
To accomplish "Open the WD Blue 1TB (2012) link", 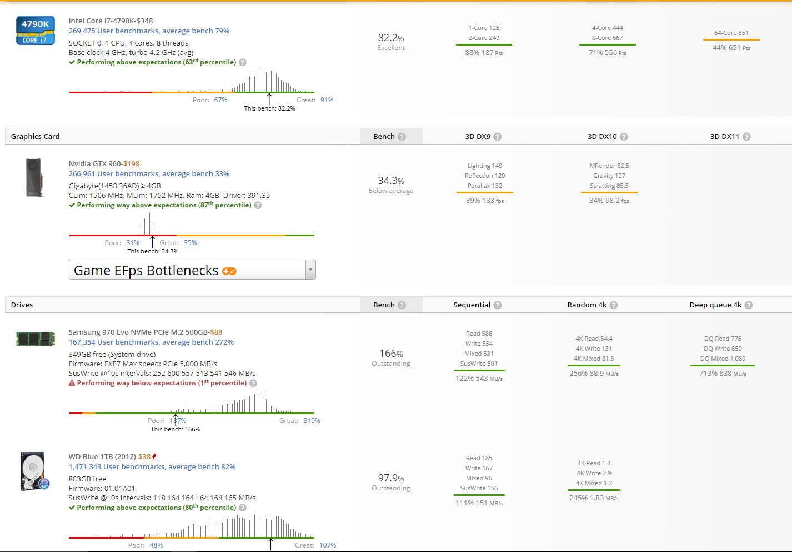I will [102, 457].
